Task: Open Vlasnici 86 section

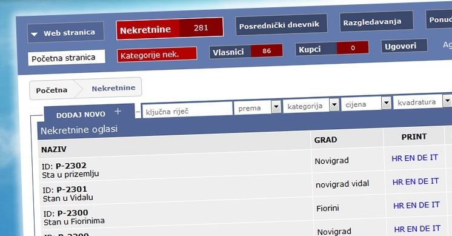Action: click(x=246, y=52)
